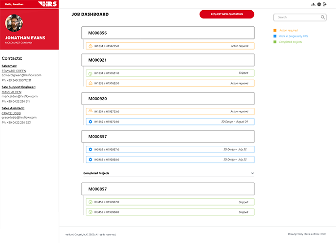
Task: Open job M000920 header
Action: point(168,98)
